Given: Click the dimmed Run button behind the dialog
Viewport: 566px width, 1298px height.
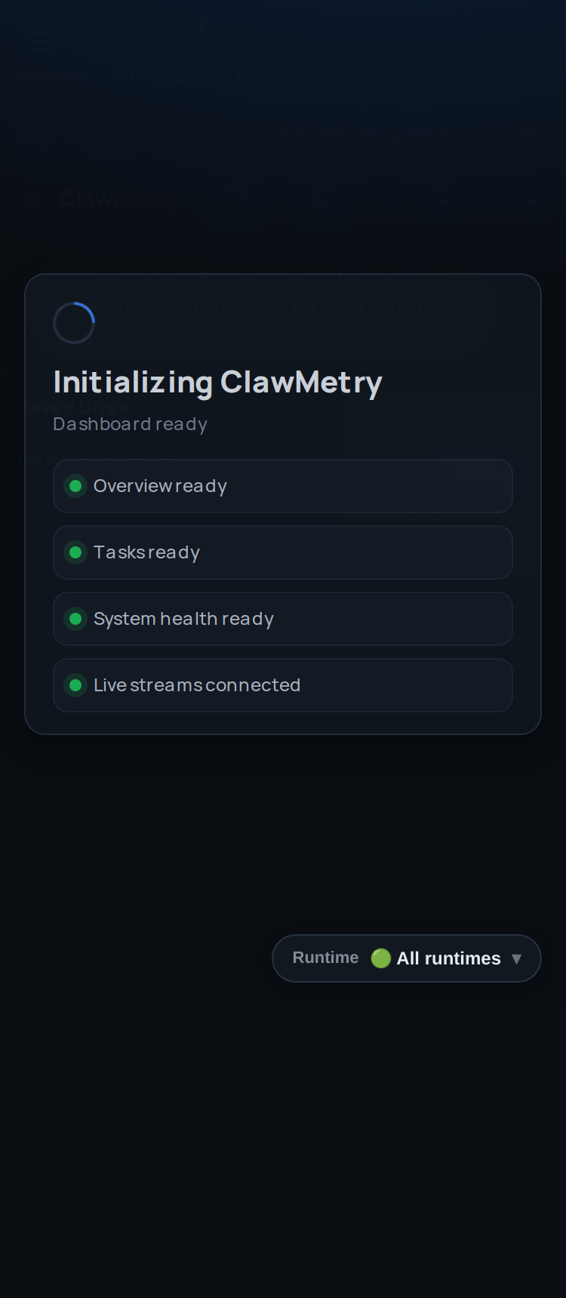Looking at the screenshot, I should (479, 472).
